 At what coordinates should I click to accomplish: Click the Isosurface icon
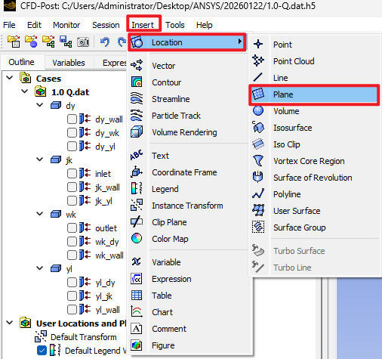[x=258, y=127]
